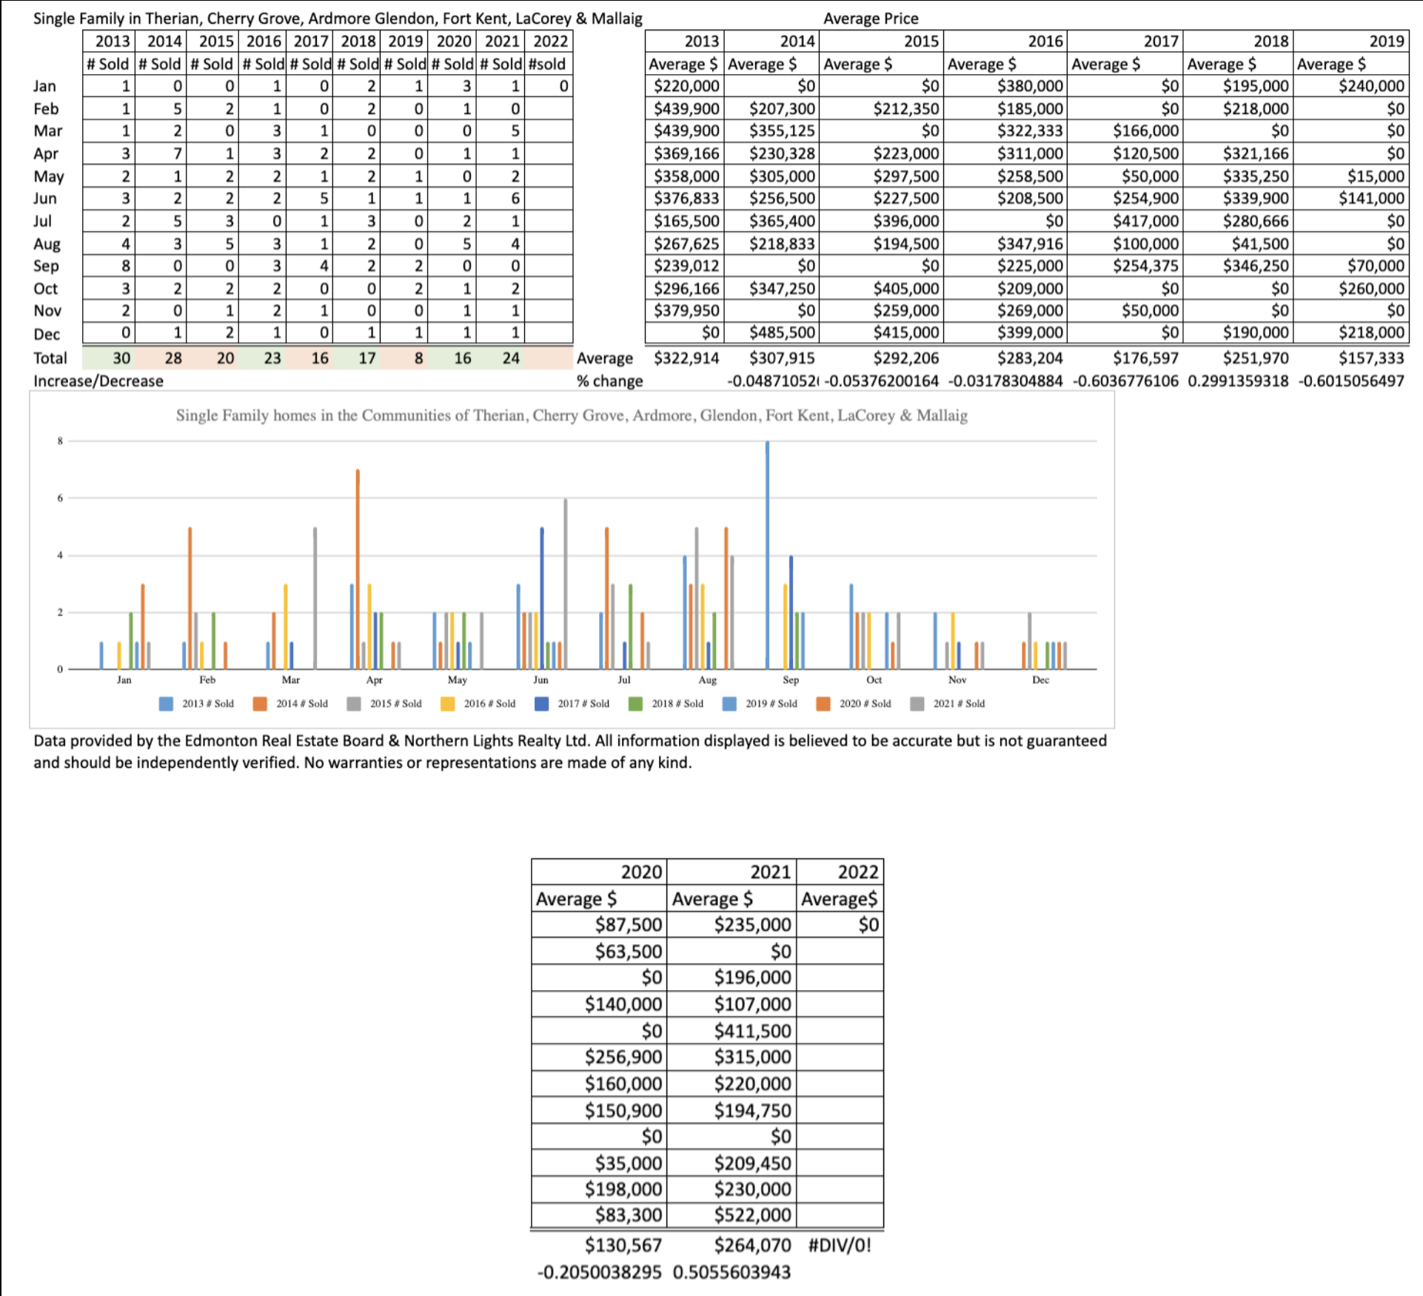Image resolution: width=1423 pixels, height=1296 pixels.
Task: Click the Average row label beside $322,914
Action: pyautogui.click(x=605, y=358)
